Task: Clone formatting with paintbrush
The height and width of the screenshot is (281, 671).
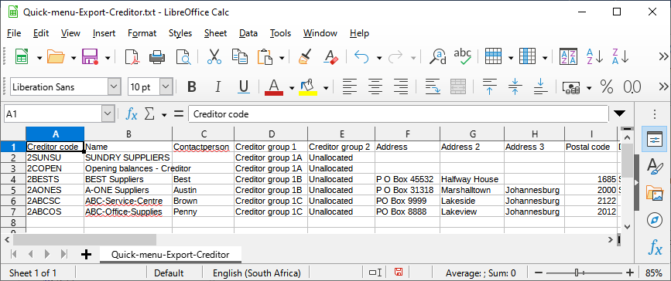Action: coord(305,57)
